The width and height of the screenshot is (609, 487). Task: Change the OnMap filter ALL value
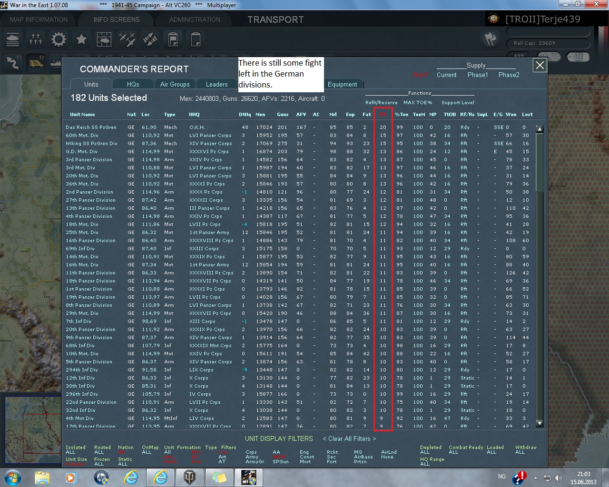(147, 452)
